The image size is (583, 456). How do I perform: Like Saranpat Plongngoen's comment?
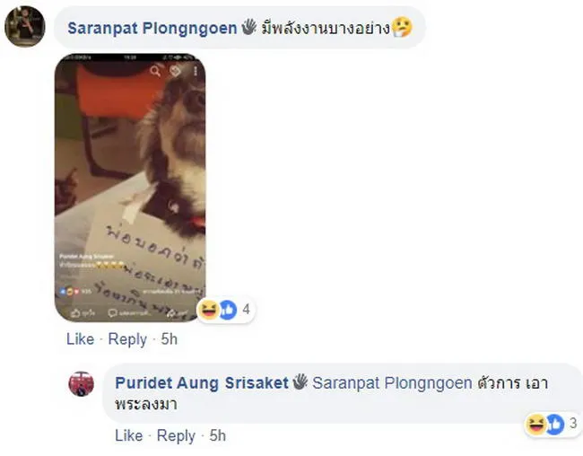[80, 339]
